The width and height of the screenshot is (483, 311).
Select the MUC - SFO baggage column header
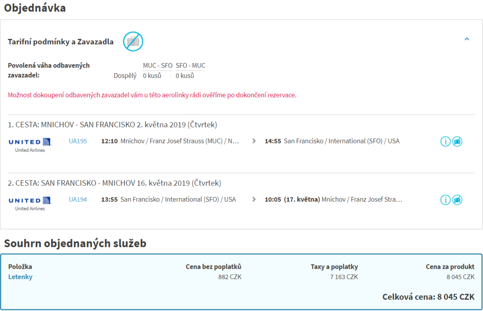pos(157,65)
